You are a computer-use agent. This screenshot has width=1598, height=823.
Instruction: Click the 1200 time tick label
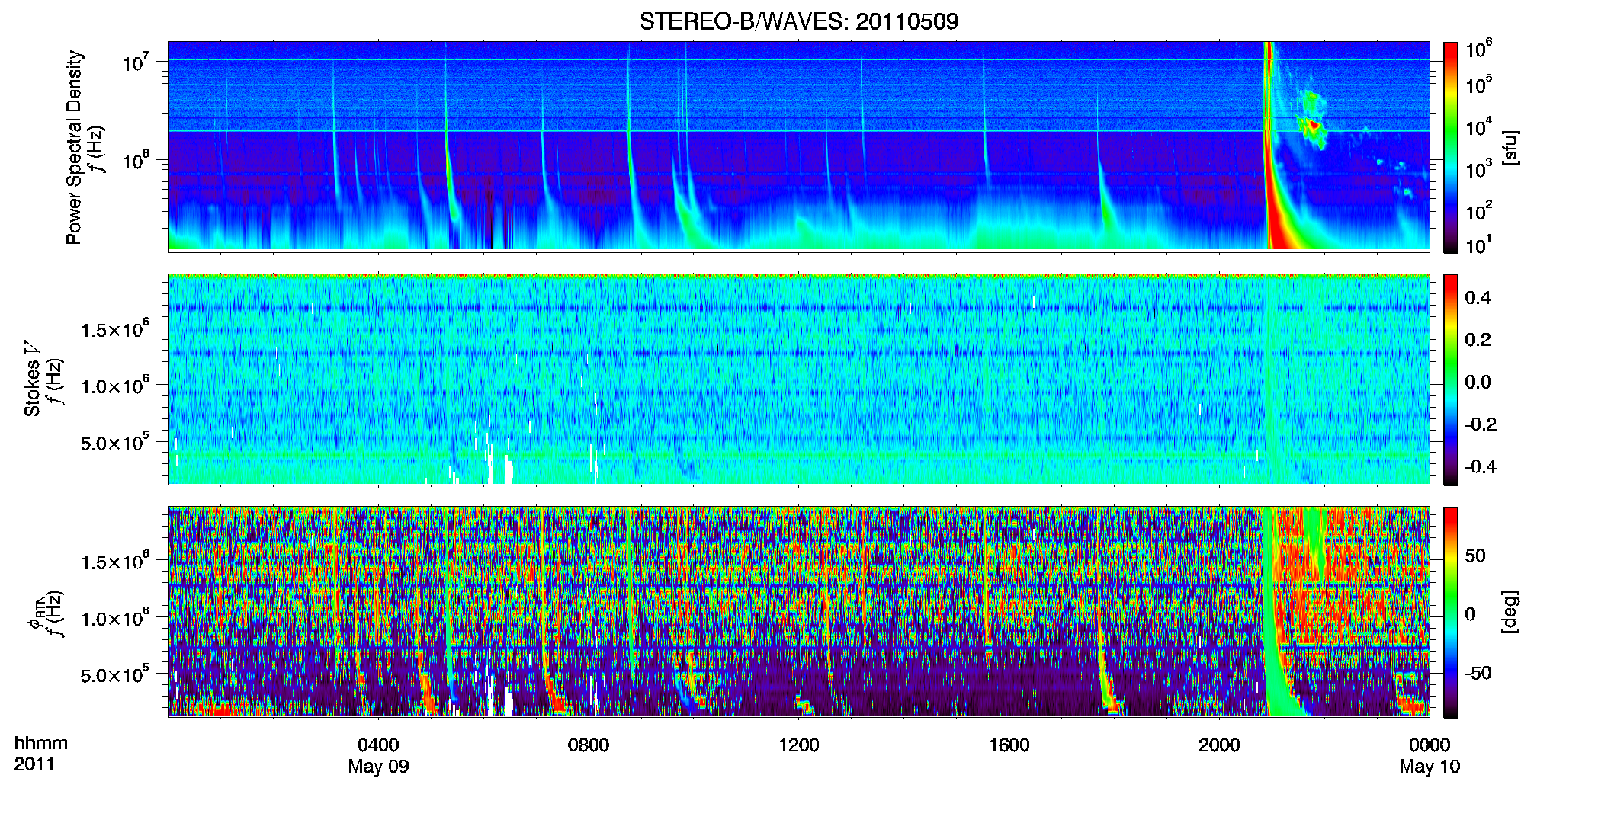[799, 745]
